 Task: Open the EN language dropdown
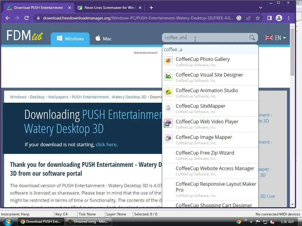[275, 38]
